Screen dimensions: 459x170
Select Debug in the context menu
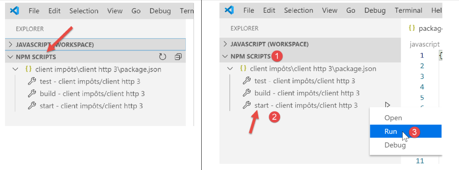395,145
